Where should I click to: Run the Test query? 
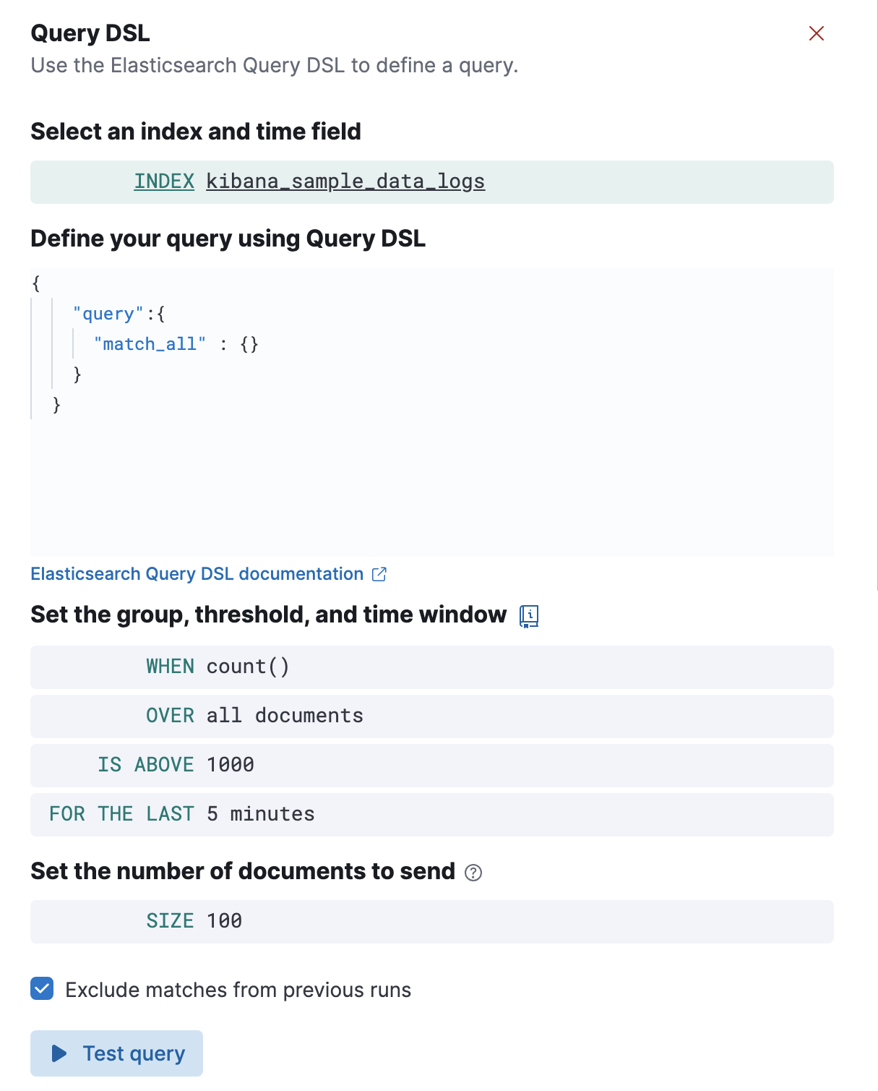(x=116, y=1053)
